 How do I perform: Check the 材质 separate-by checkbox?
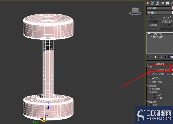(155, 95)
